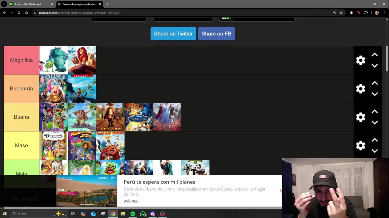The image size is (389, 218).
Task: Open Outlook from the taskbar
Action: pyautogui.click(x=93, y=214)
